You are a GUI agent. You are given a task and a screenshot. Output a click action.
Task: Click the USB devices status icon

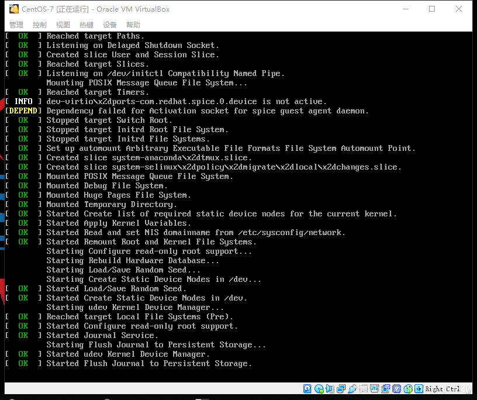point(352,389)
